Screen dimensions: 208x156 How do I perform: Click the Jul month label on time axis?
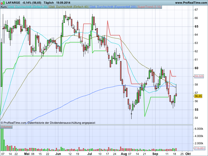90,154
